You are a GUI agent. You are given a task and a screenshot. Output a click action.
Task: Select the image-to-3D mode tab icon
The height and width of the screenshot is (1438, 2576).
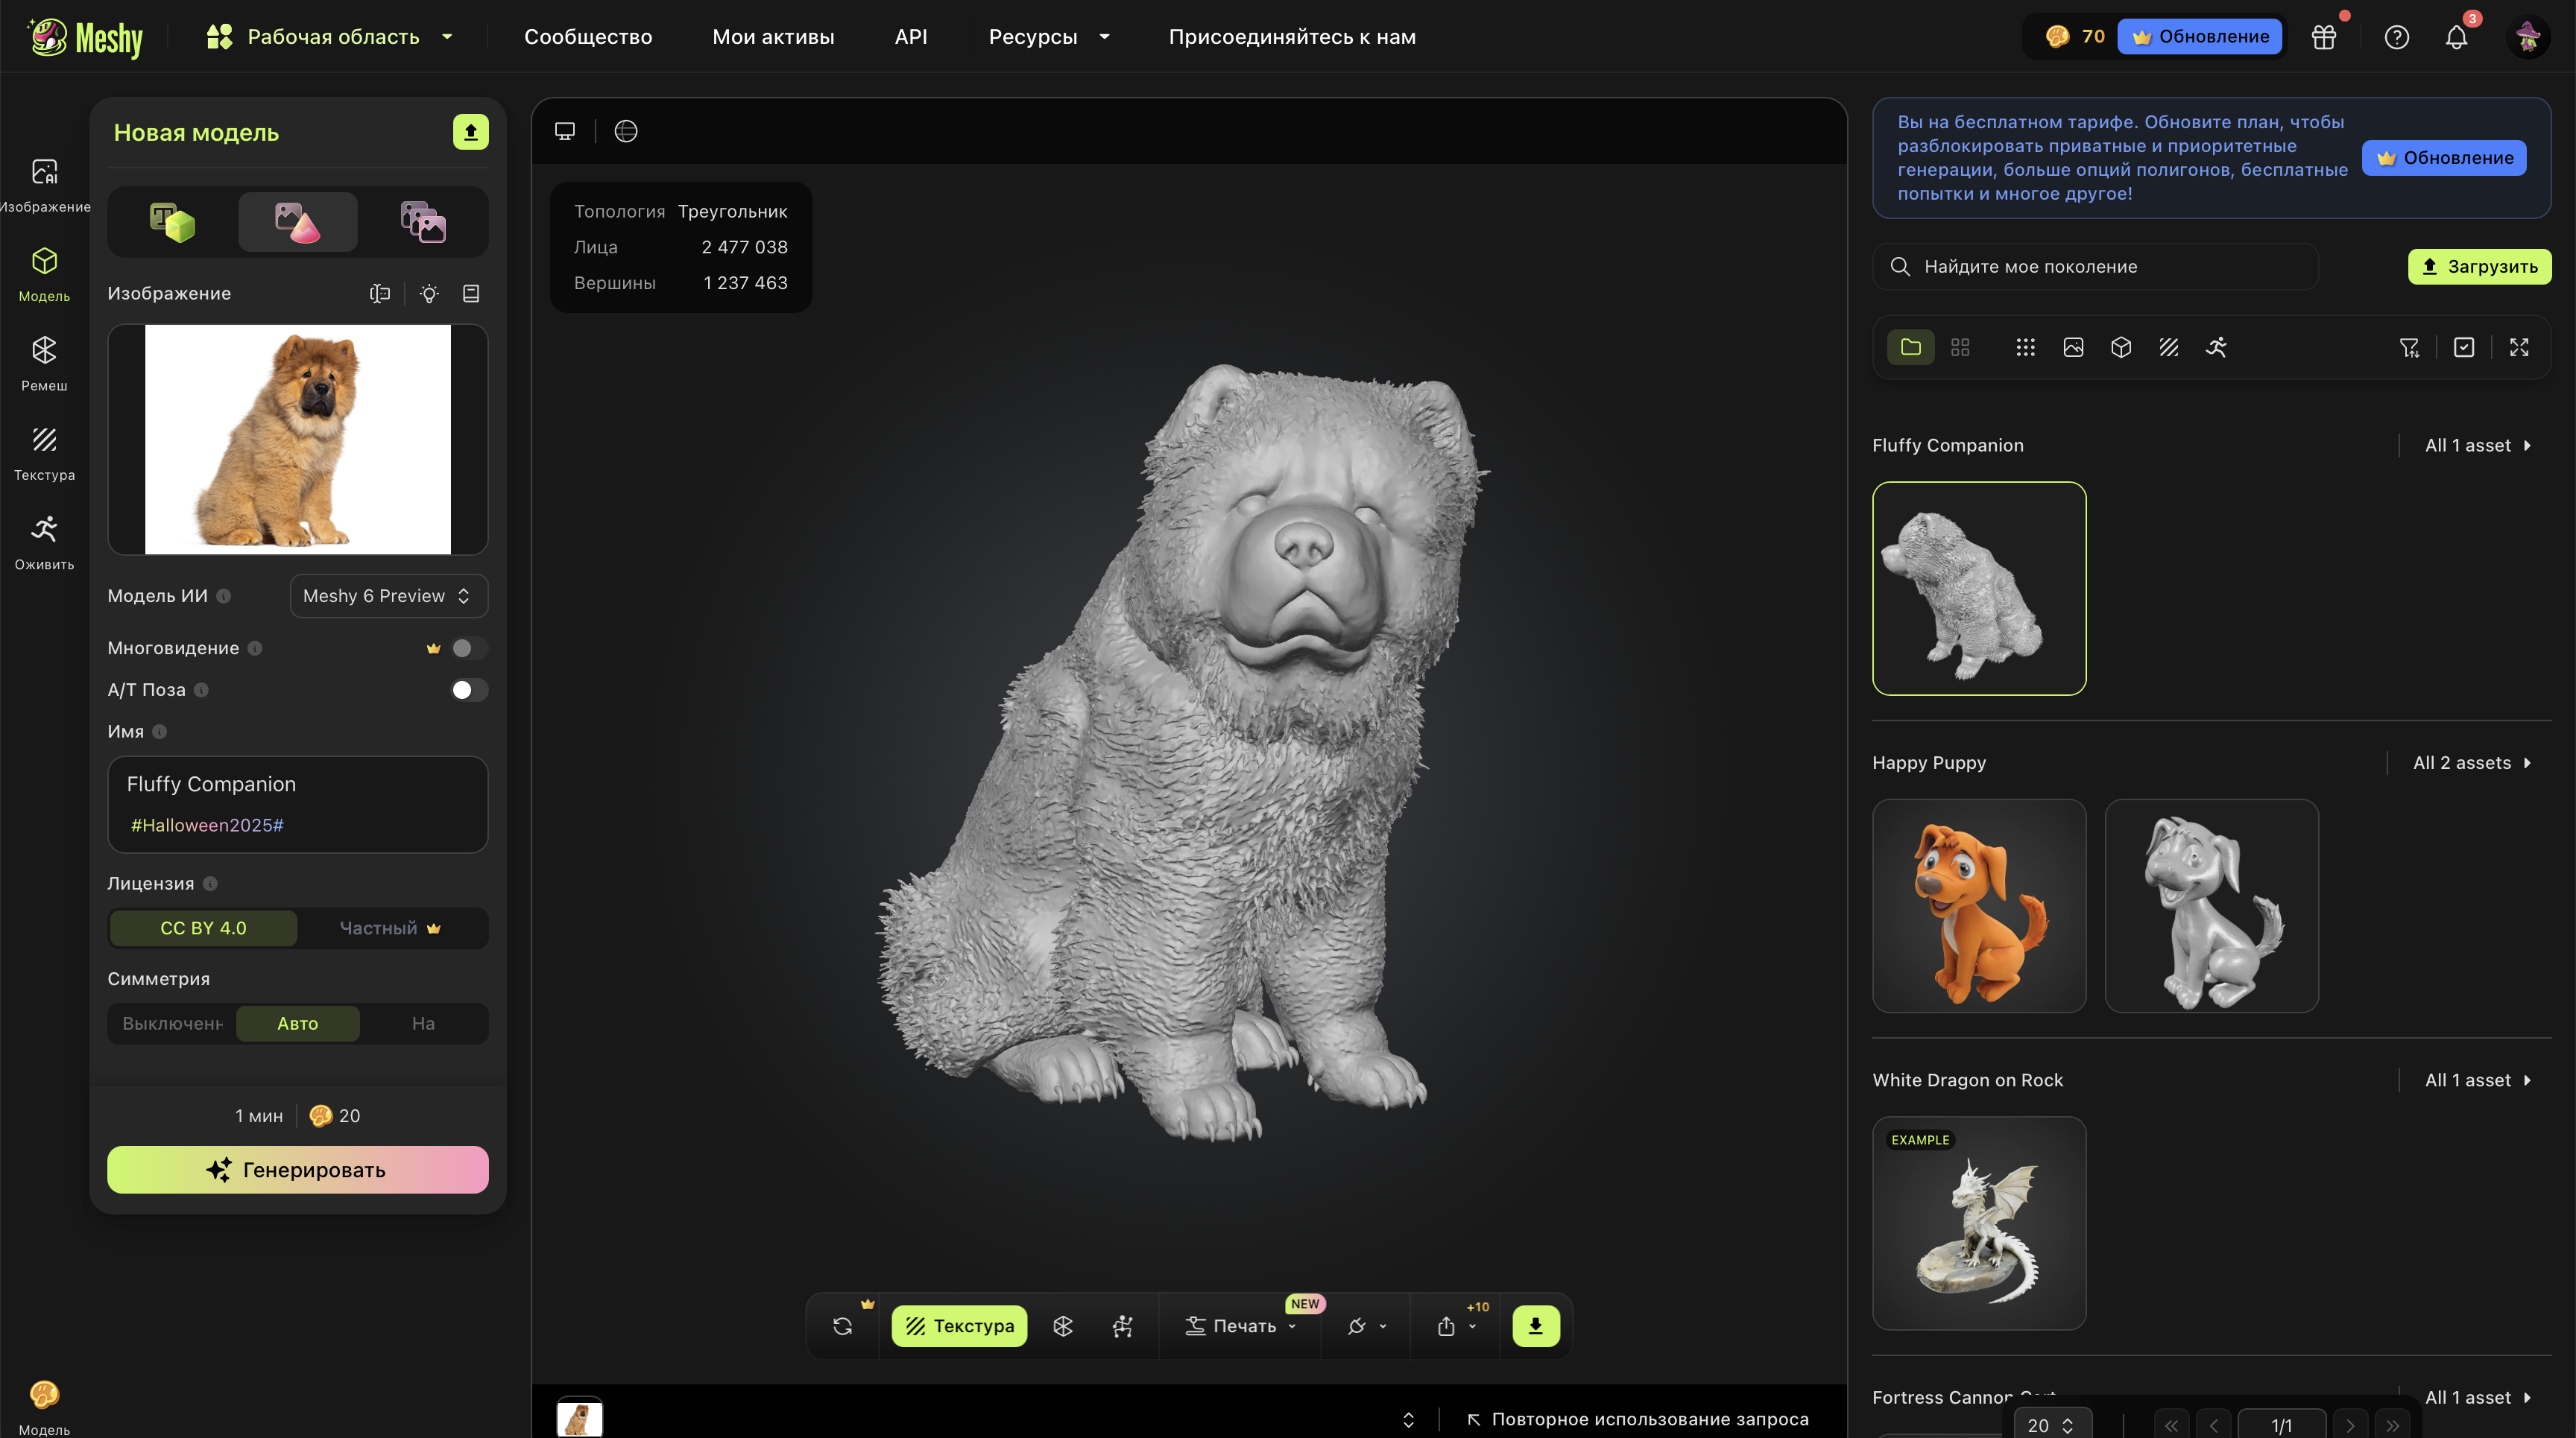(x=297, y=222)
